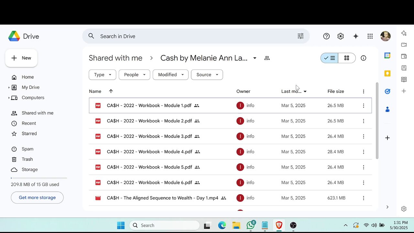Open Google Drive home via Drive logo

coord(24,36)
